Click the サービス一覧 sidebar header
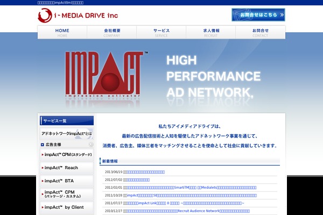 click(x=67, y=120)
